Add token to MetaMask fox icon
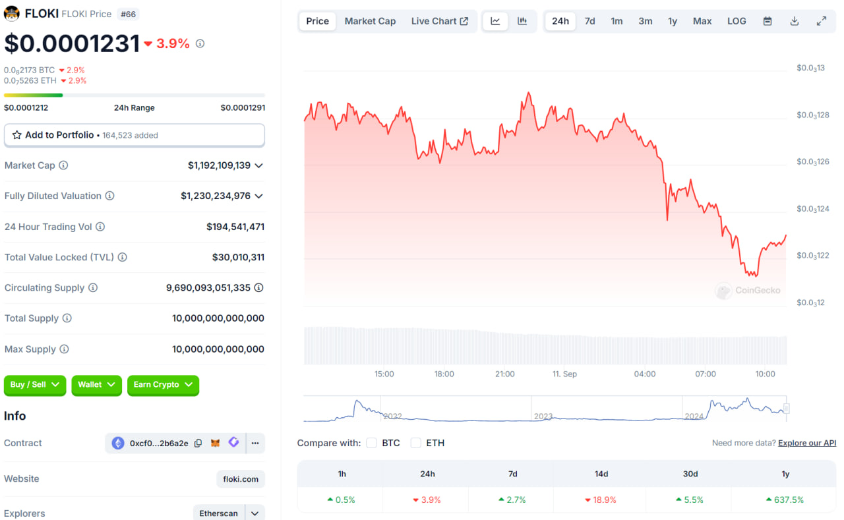Image resolution: width=844 pixels, height=520 pixels. 215,444
